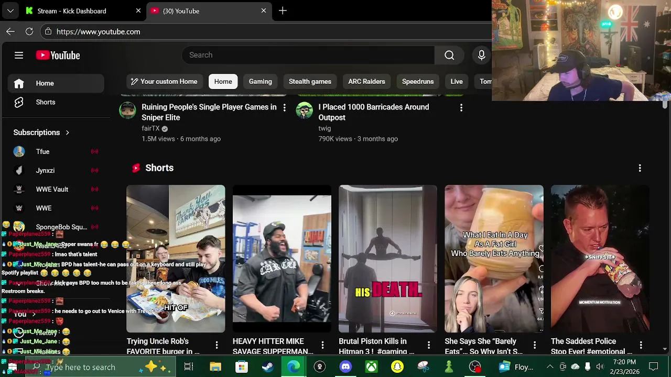Show hidden system tray icons
The image size is (671, 377).
click(550, 367)
